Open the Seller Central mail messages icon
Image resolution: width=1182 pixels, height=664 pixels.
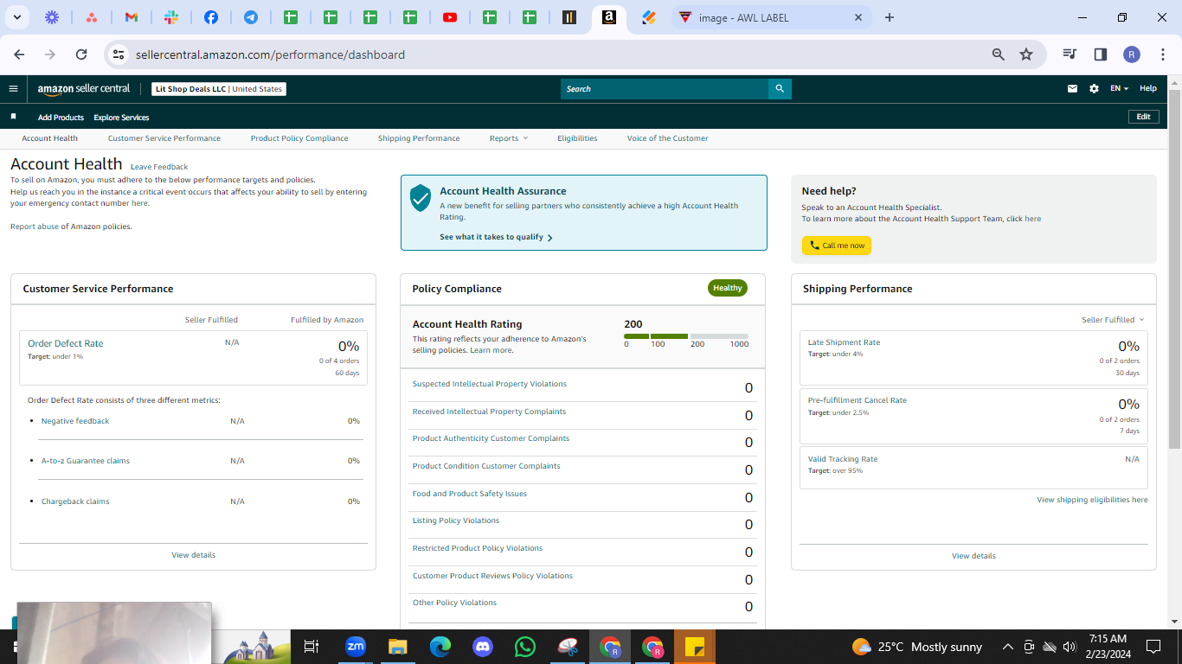coord(1073,88)
